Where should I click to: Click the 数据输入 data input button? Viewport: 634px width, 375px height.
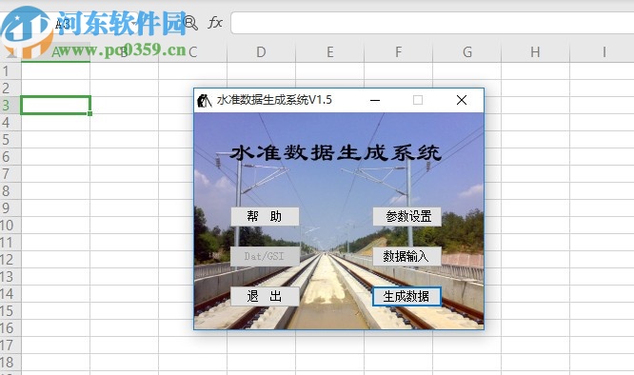click(x=407, y=256)
